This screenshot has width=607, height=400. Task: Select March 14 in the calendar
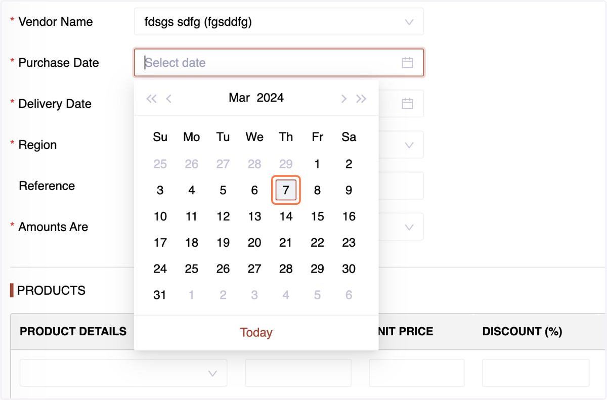286,216
